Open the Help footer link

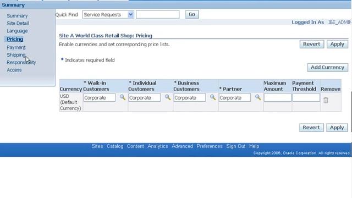coord(254,146)
